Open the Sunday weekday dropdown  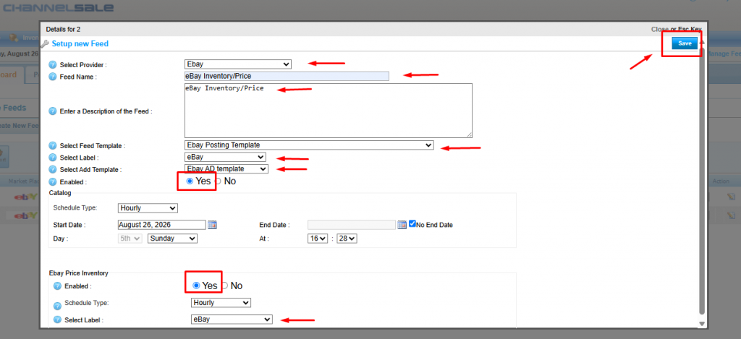coord(172,239)
